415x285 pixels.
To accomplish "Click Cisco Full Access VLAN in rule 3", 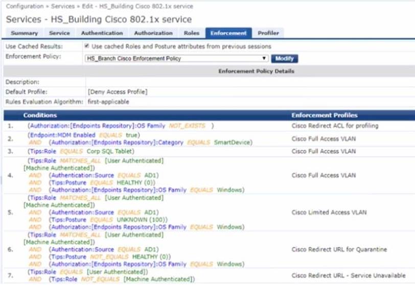I will (324, 151).
